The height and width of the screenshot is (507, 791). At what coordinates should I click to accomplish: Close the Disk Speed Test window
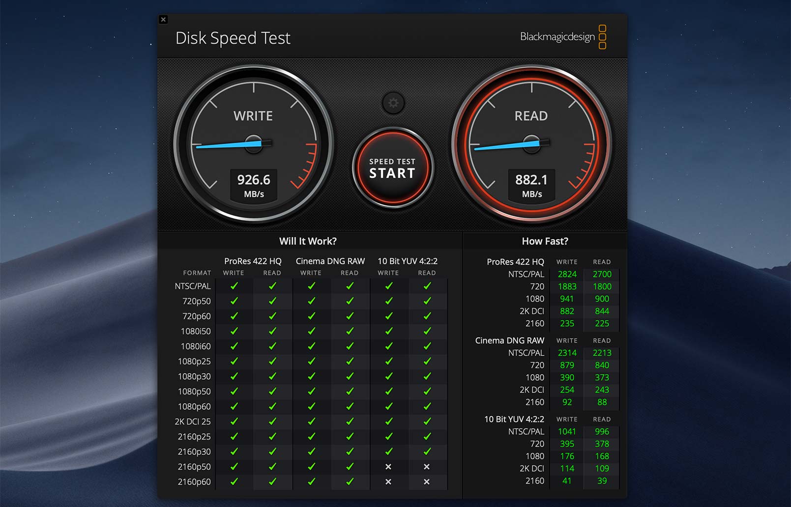tap(164, 20)
